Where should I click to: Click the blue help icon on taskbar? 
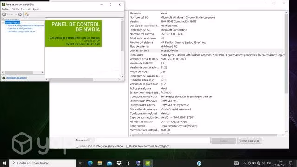coord(199,163)
